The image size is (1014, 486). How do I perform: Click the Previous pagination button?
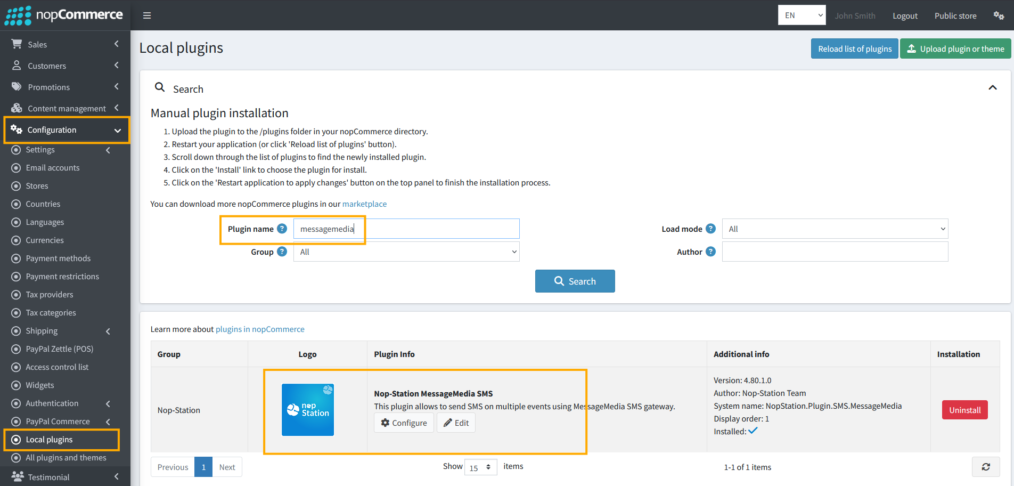173,467
